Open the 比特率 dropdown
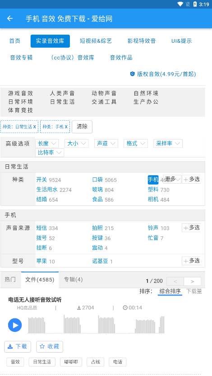Screen dimensions: 212x376 pyautogui.click(x=50, y=153)
